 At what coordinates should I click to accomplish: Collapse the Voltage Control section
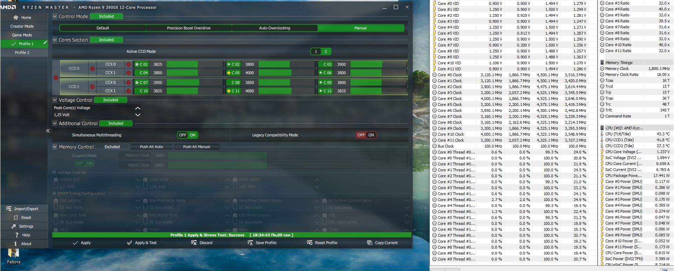(x=55, y=100)
